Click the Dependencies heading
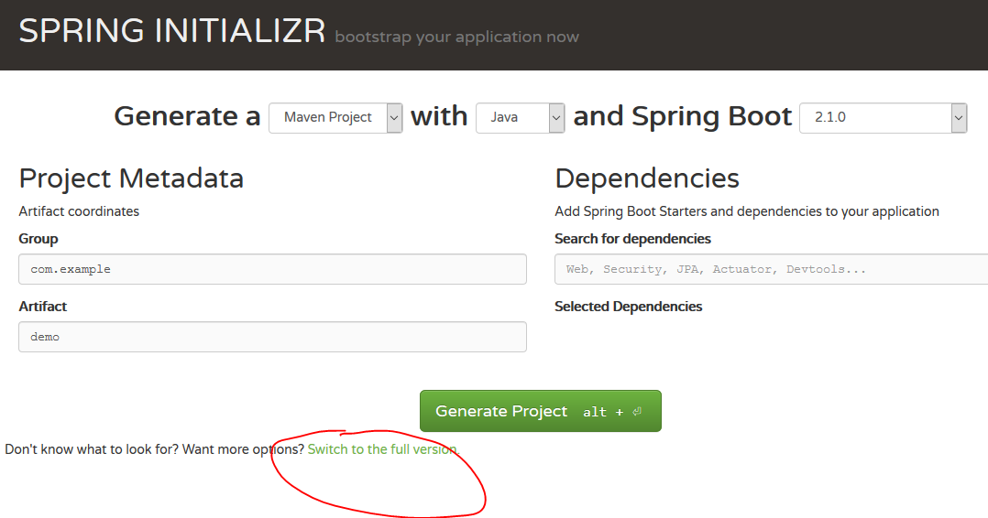This screenshot has height=518, width=988. click(646, 178)
